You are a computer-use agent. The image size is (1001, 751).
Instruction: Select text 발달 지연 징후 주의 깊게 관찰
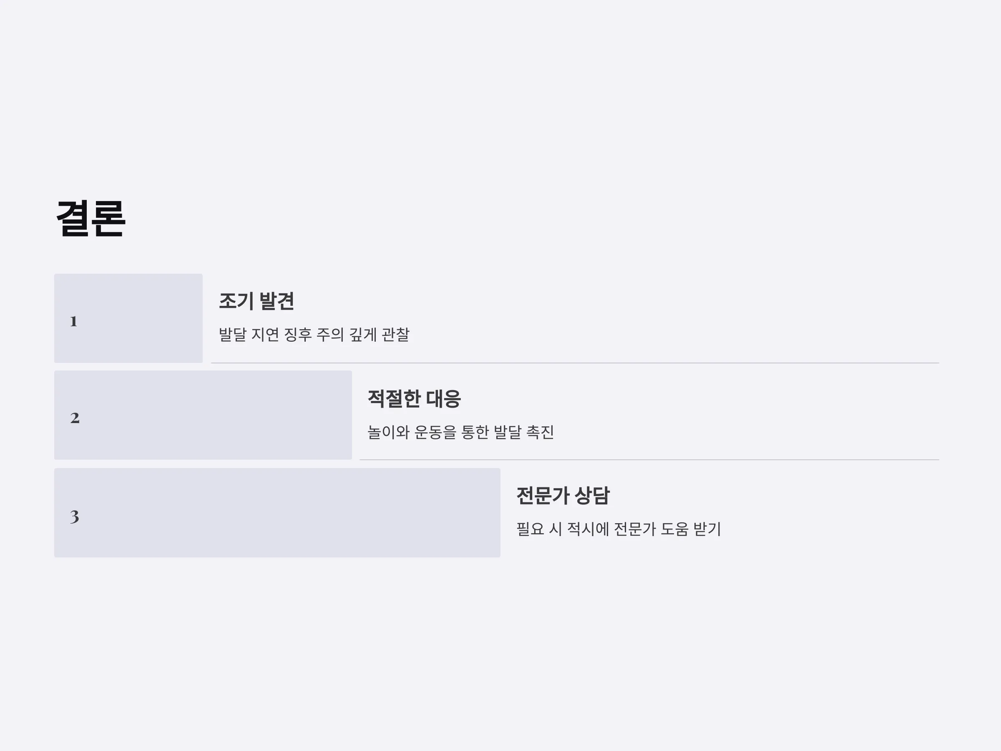pyautogui.click(x=314, y=335)
